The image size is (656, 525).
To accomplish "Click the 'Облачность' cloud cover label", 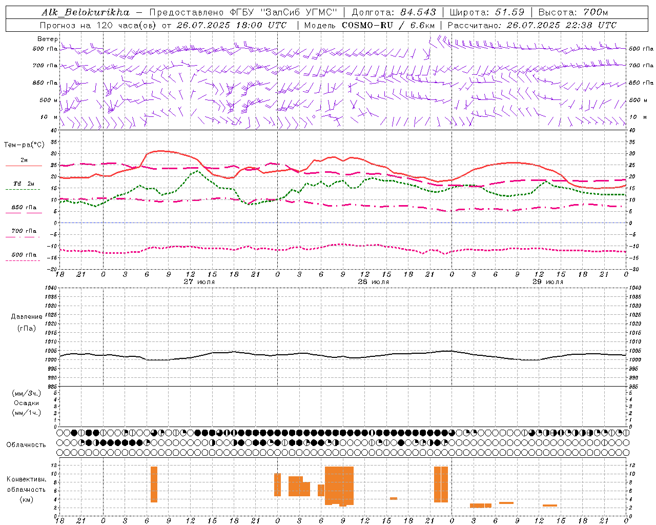I will point(26,445).
